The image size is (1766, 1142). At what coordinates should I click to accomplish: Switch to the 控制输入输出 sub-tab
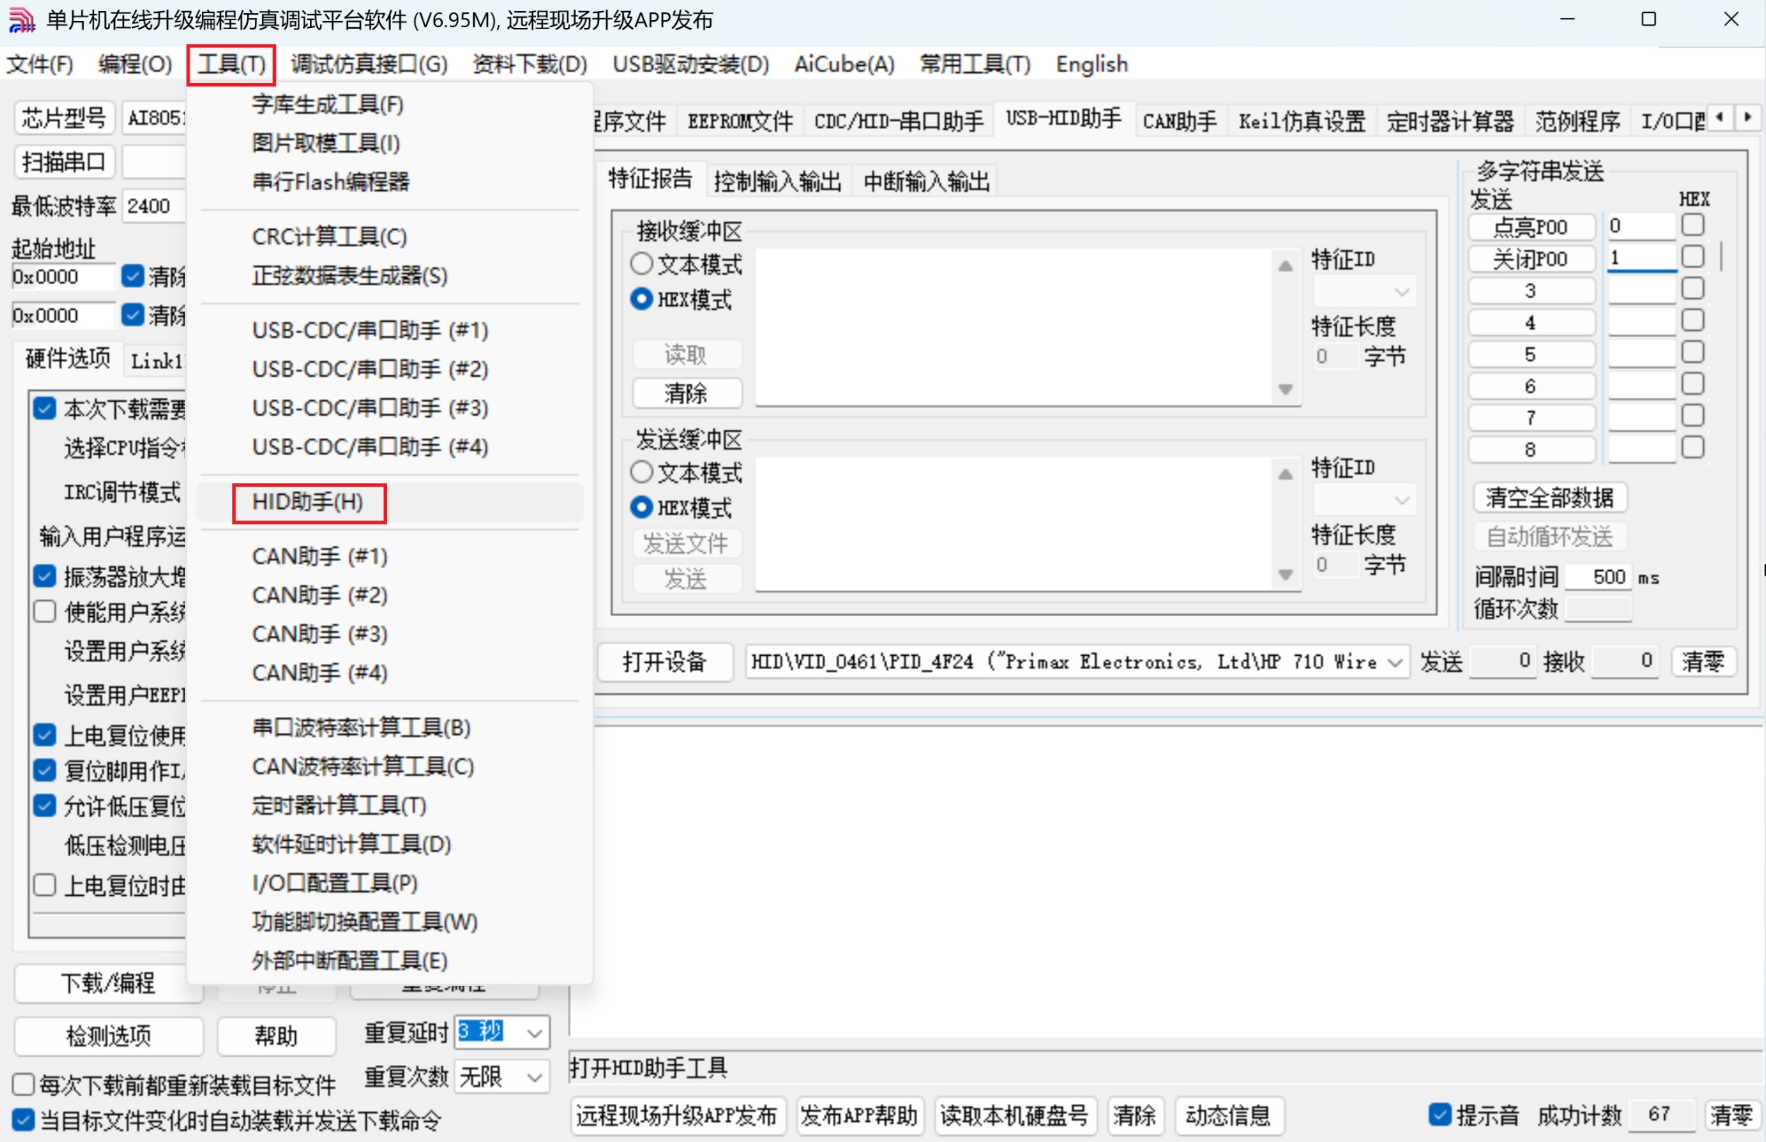[x=777, y=182]
